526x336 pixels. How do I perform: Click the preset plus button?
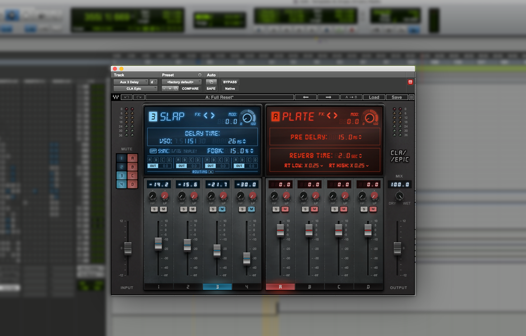click(x=170, y=89)
